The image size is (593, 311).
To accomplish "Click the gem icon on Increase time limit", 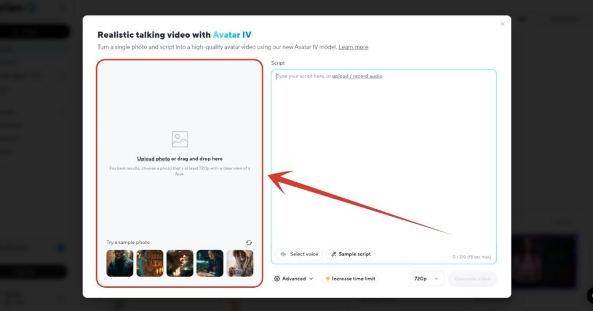I will click(327, 279).
